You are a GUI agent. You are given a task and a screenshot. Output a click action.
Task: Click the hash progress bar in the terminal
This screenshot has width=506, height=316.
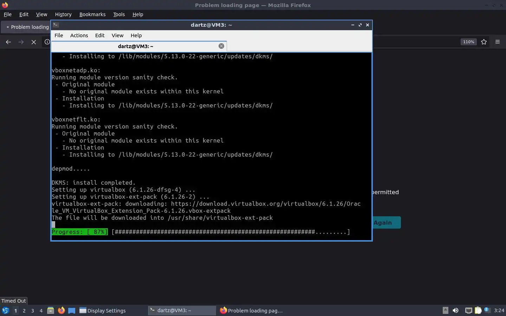(x=231, y=232)
